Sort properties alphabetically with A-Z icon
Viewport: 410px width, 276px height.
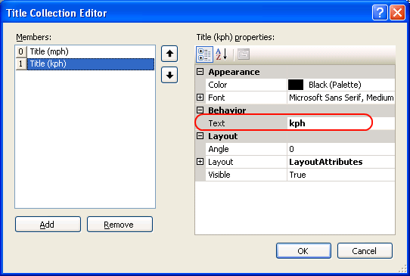click(x=222, y=54)
